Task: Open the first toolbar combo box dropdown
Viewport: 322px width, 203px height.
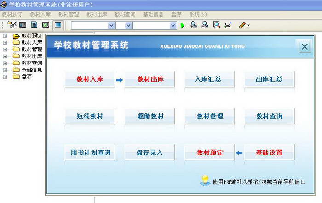Action: pos(111,26)
